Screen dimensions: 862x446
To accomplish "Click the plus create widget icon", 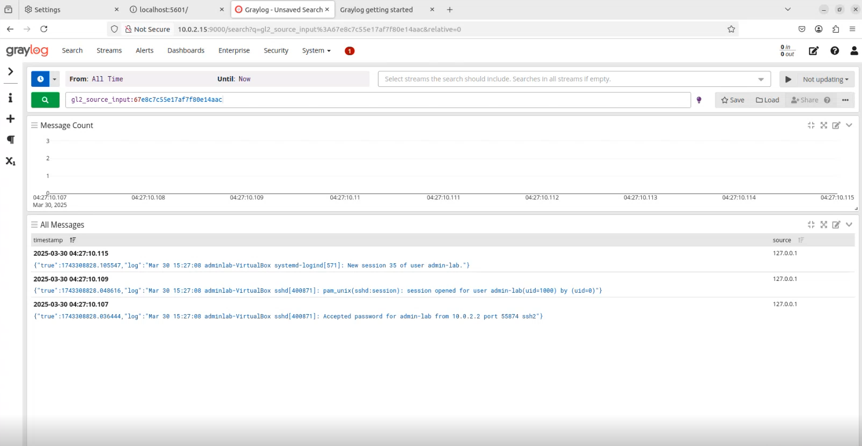I will point(10,118).
